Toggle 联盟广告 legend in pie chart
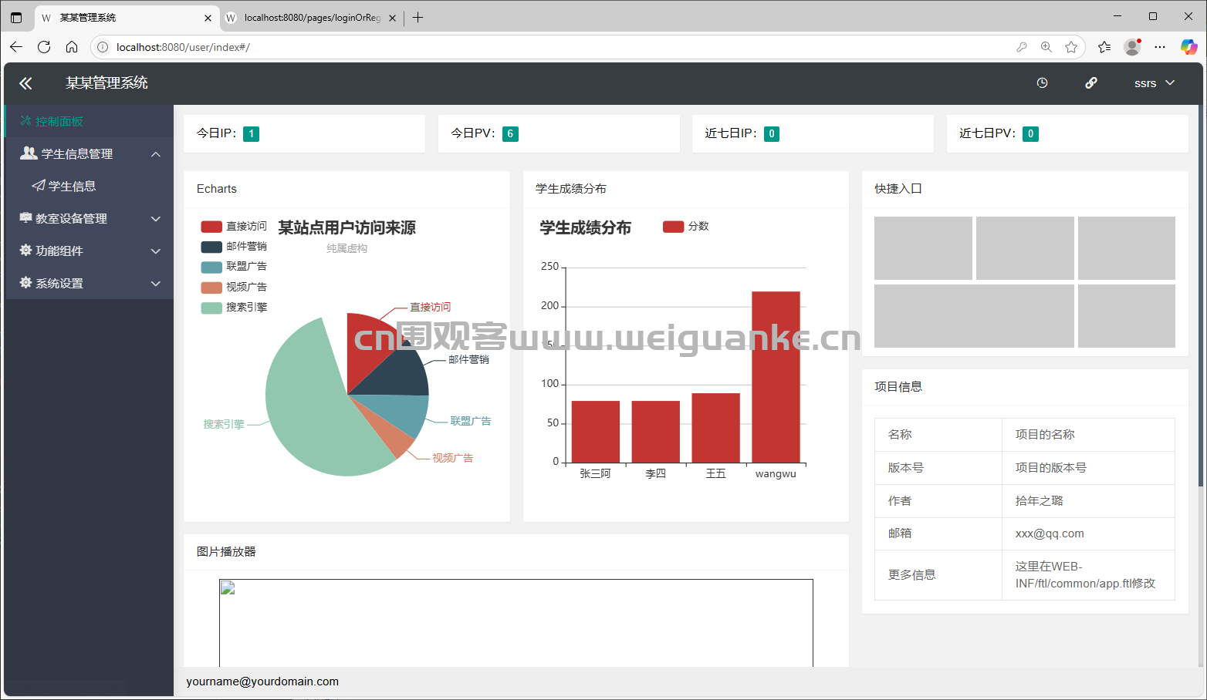The width and height of the screenshot is (1207, 700). click(x=234, y=267)
